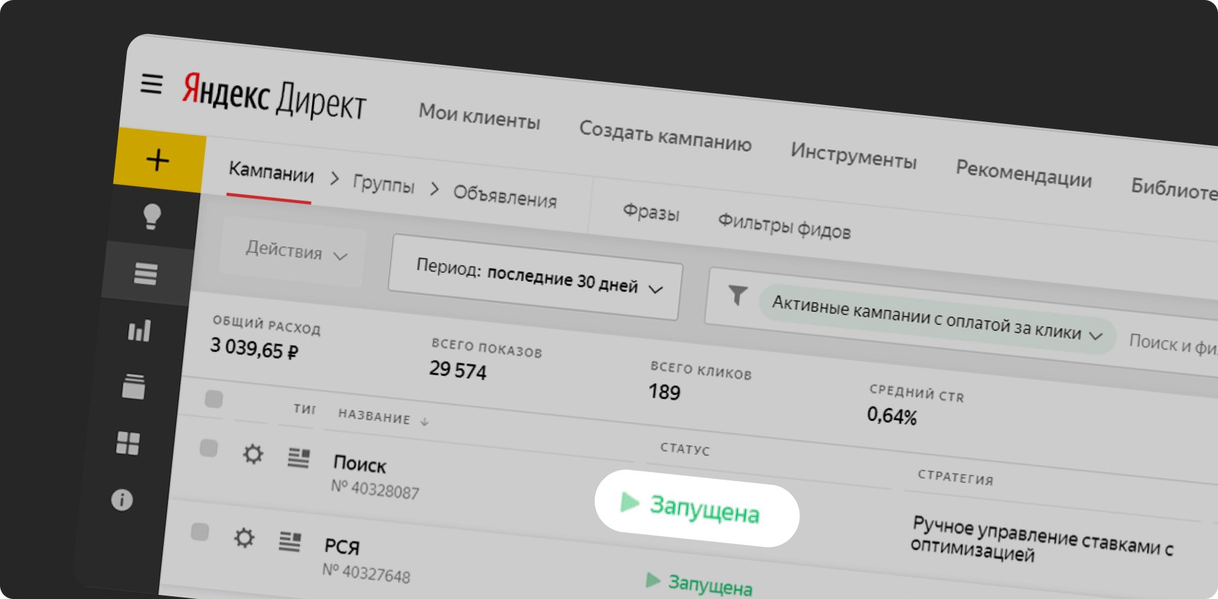Open Мои клиенты menu
Image resolution: width=1218 pixels, height=599 pixels.
[479, 117]
